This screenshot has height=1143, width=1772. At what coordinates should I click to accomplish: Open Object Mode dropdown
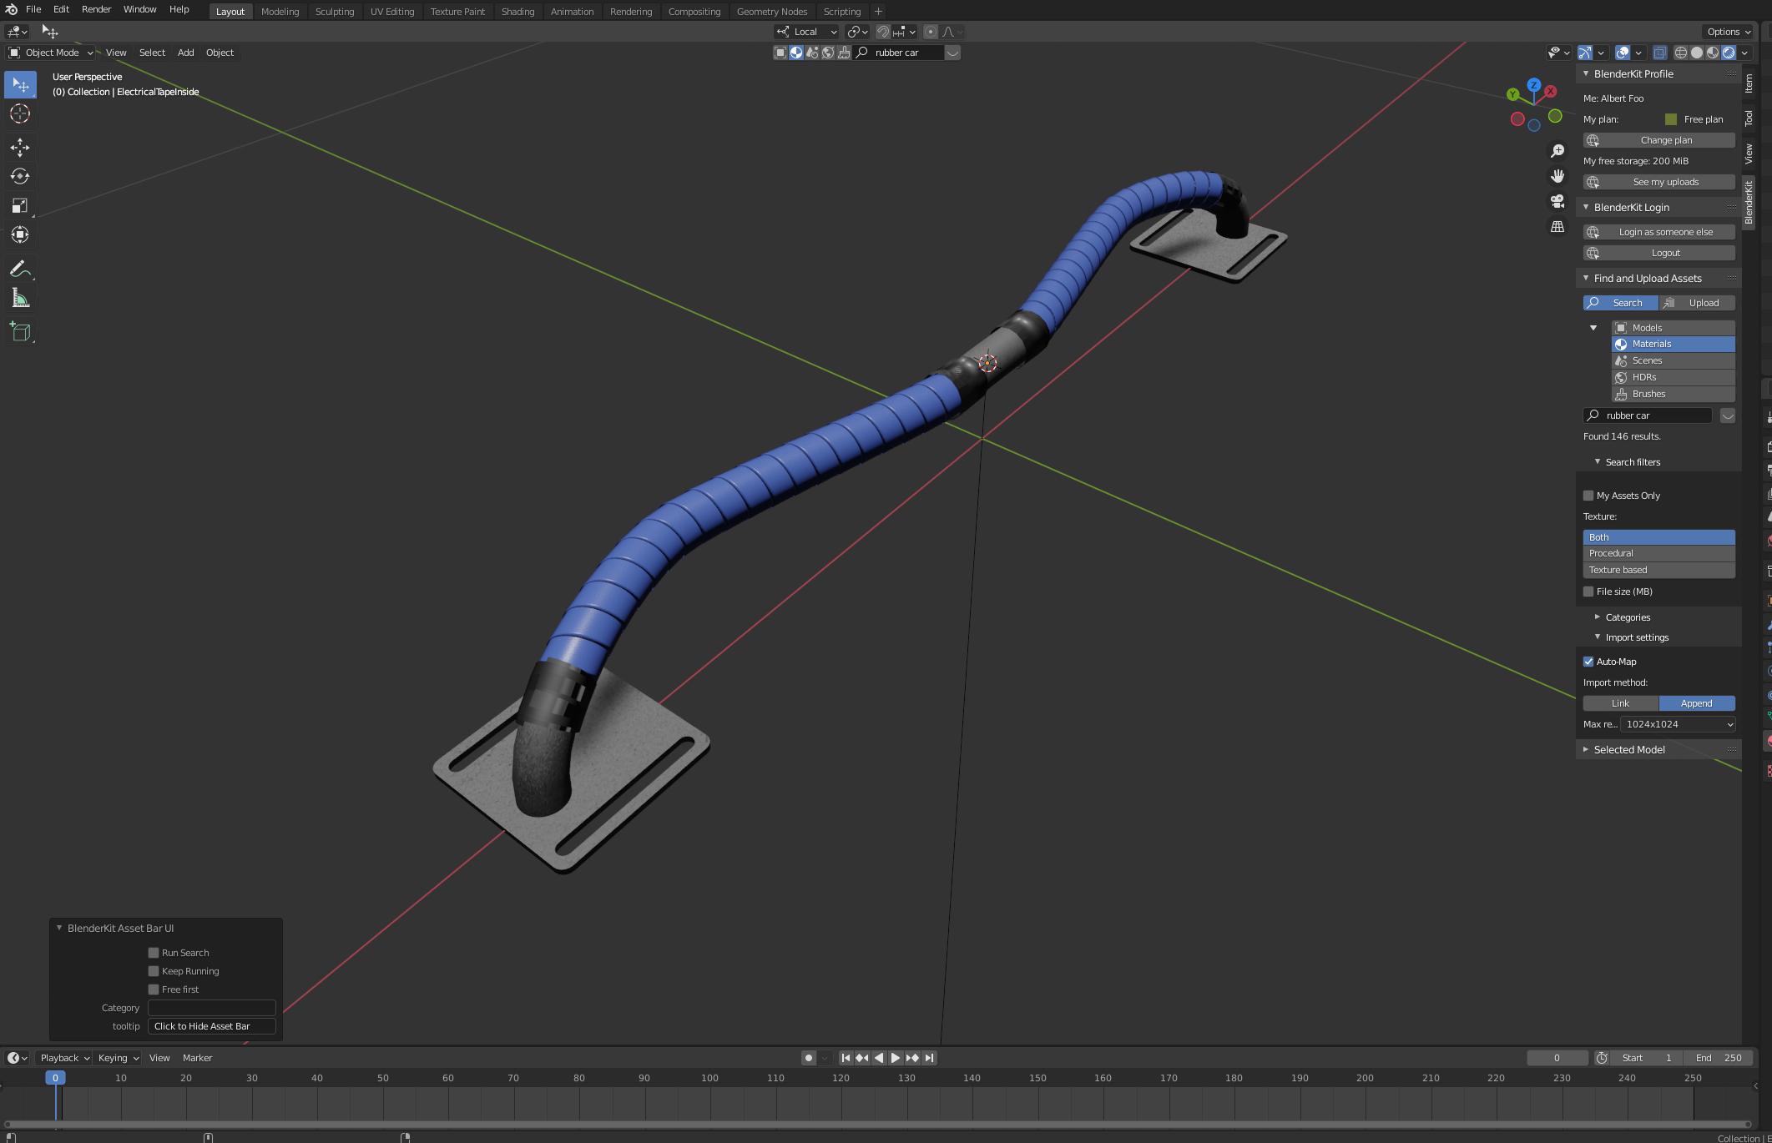[x=51, y=53]
